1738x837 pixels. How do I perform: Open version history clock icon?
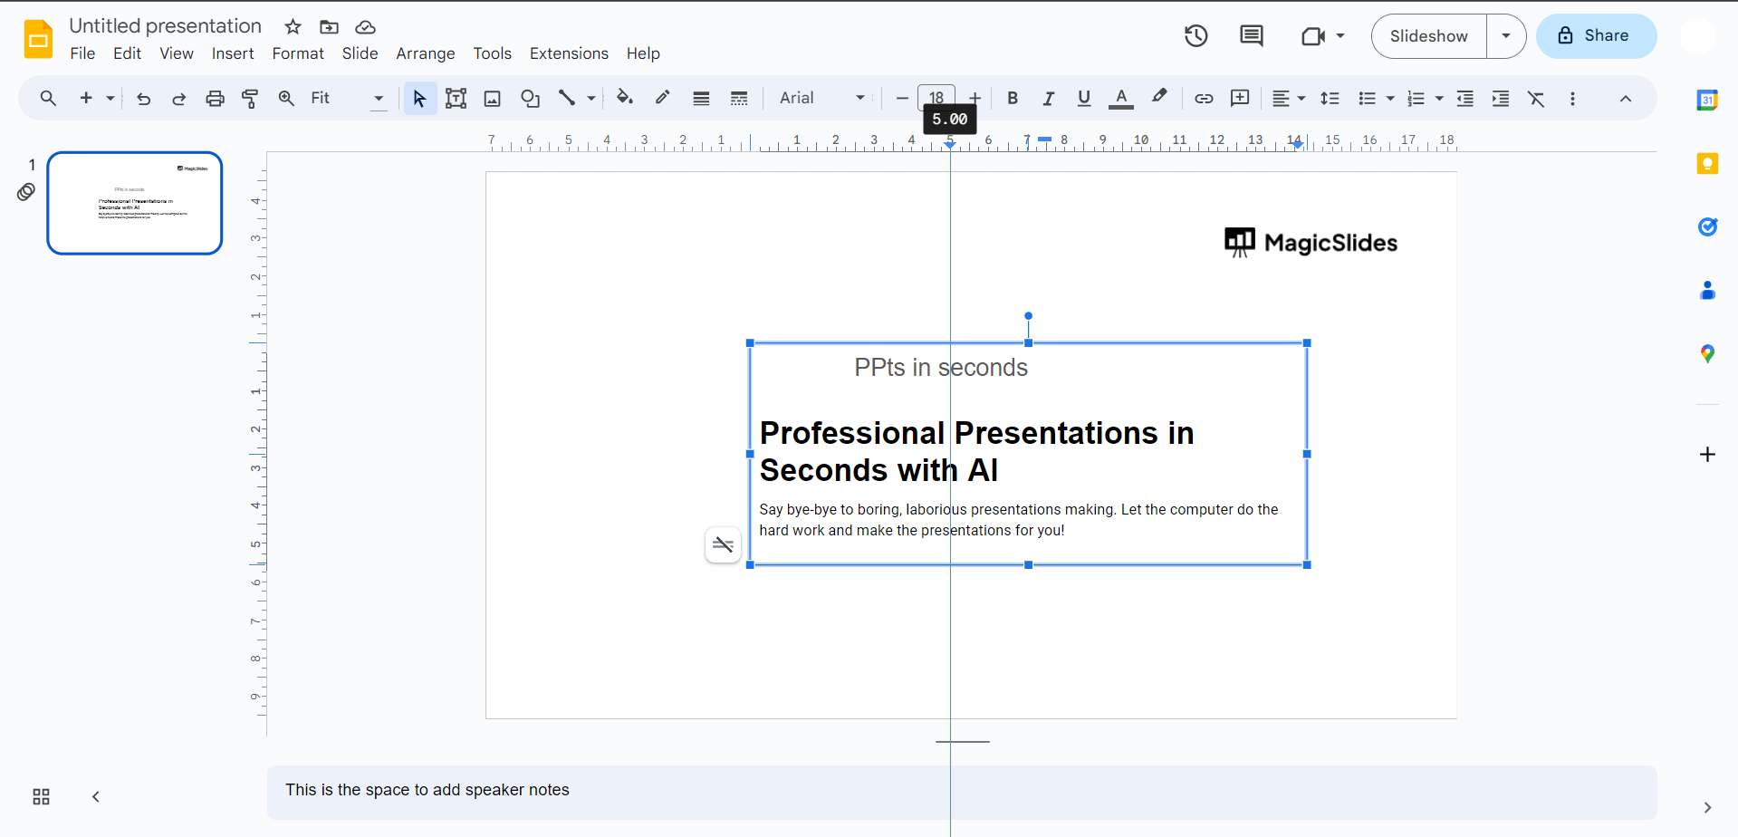tap(1195, 36)
